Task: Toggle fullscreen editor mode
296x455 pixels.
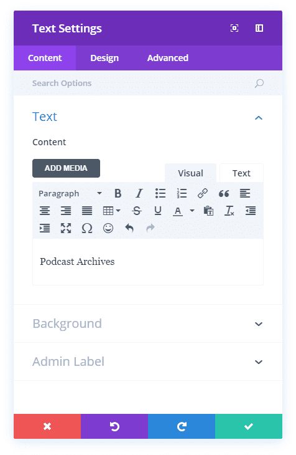Action: click(66, 228)
